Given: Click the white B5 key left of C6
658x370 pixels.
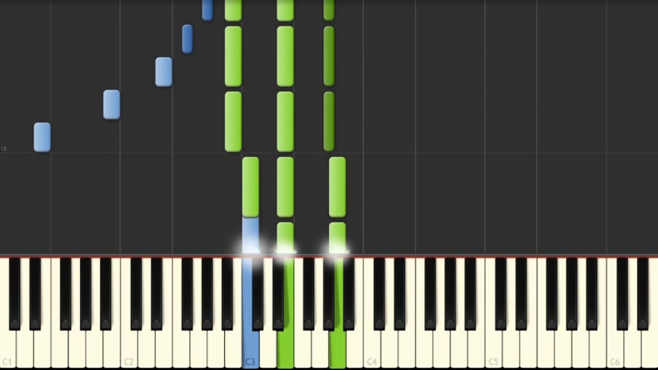Looking at the screenshot, I should [x=598, y=348].
